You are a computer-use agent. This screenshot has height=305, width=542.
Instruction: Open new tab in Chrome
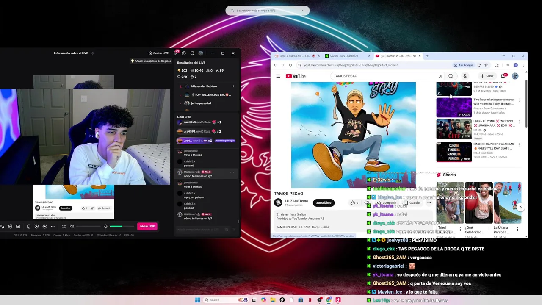427,56
